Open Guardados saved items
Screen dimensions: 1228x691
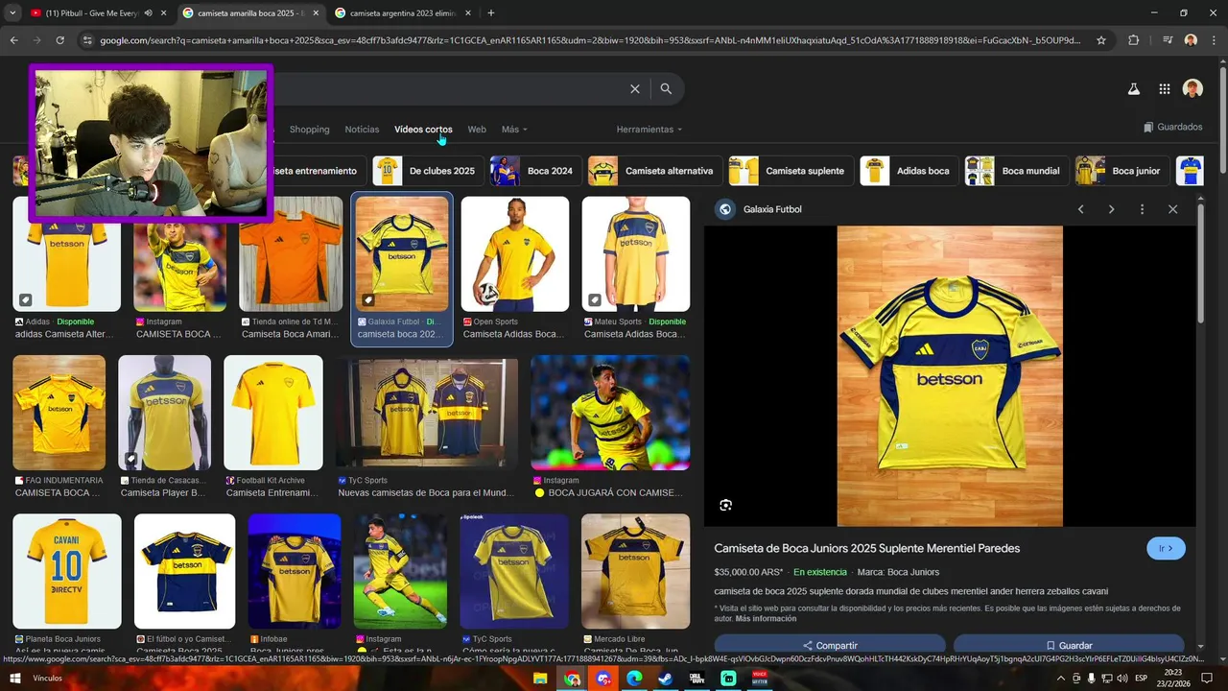pos(1172,127)
